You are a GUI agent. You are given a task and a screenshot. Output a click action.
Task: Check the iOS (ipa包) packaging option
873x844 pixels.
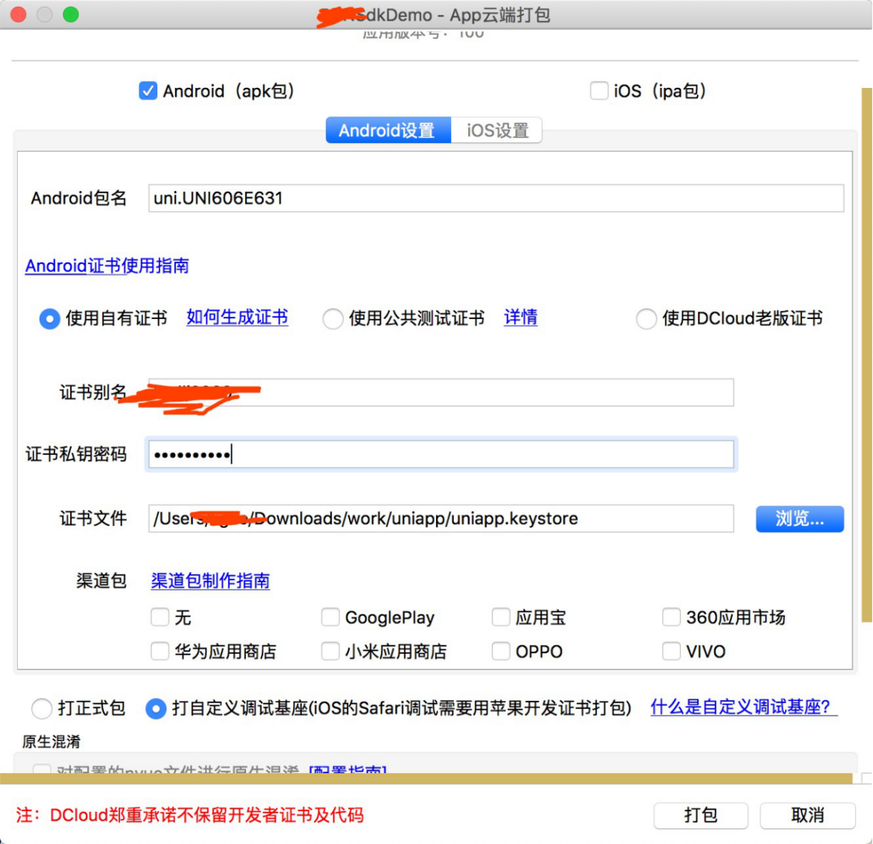(600, 90)
